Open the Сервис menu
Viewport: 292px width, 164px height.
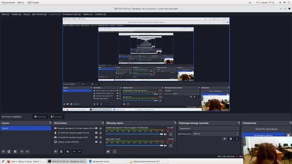pyautogui.click(x=88, y=14)
